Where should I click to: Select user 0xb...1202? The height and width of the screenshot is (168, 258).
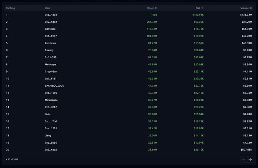click(51, 93)
